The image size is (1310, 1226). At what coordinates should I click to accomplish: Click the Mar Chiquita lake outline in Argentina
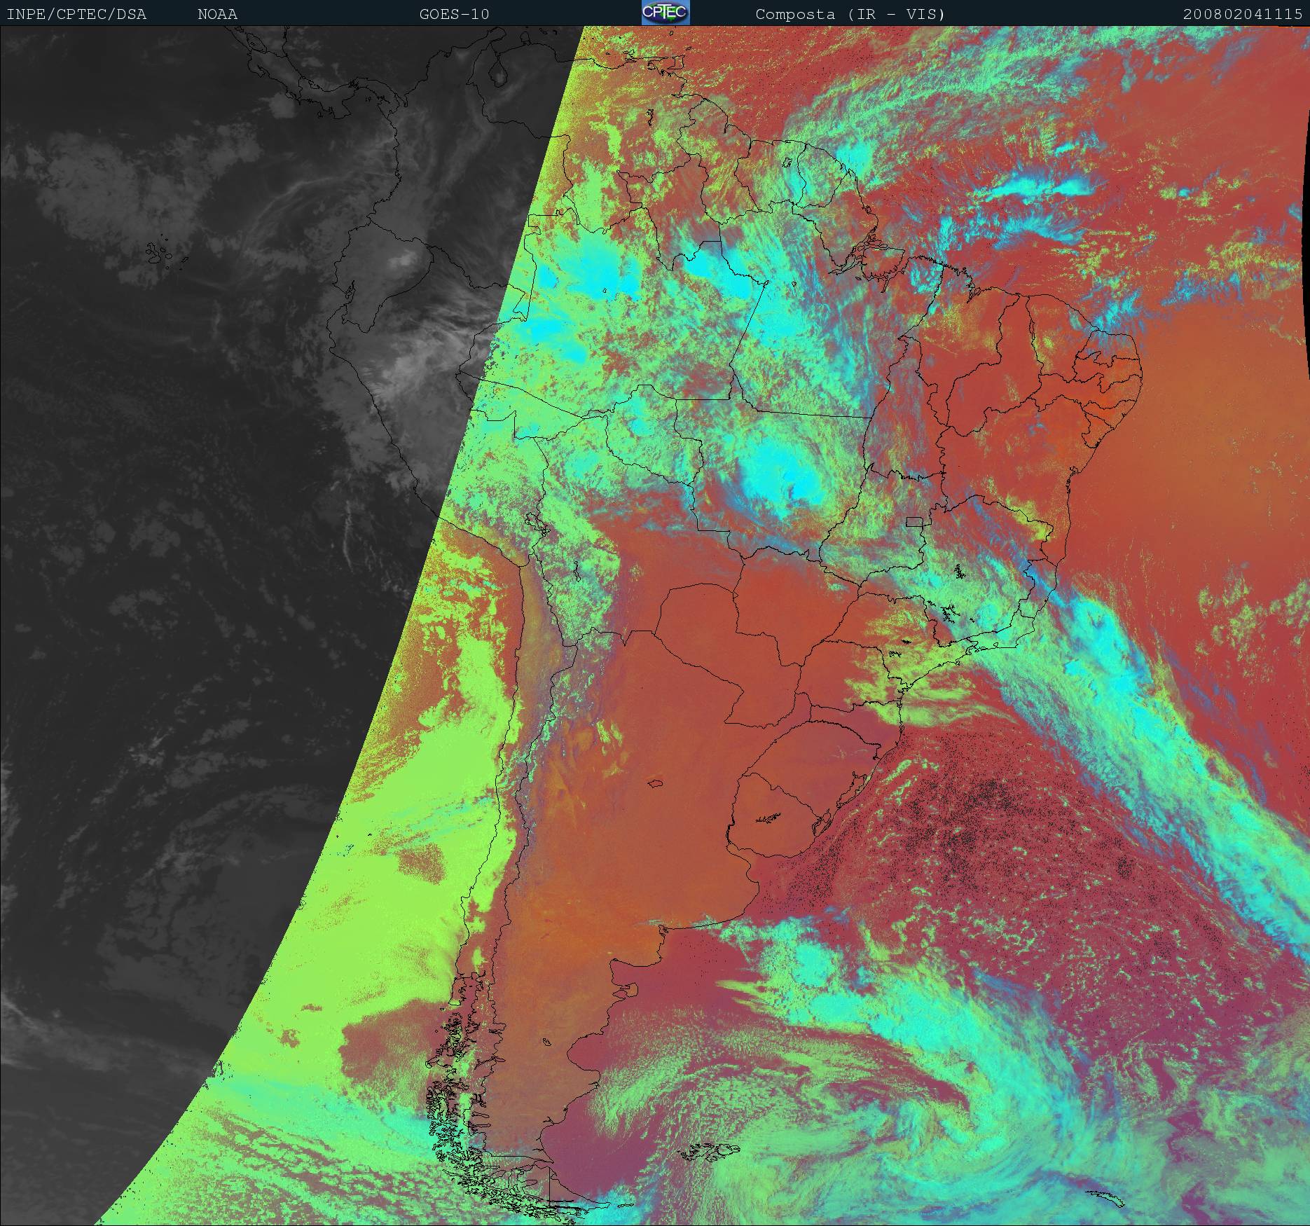tap(656, 784)
